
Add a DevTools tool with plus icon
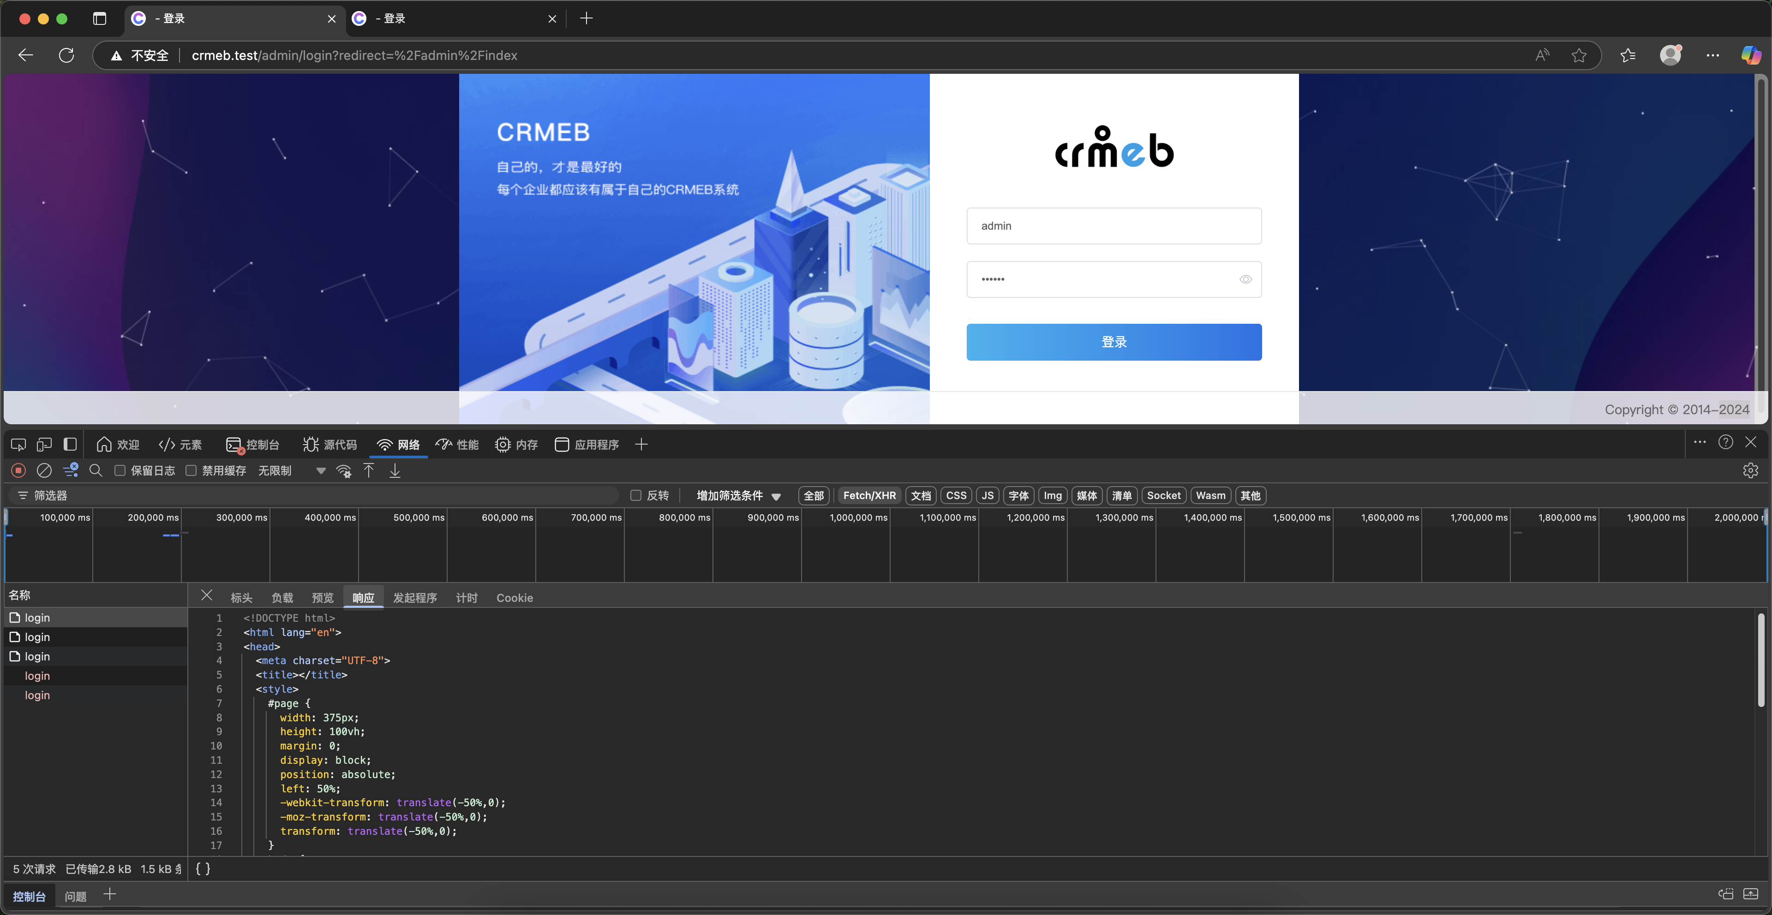pyautogui.click(x=641, y=445)
